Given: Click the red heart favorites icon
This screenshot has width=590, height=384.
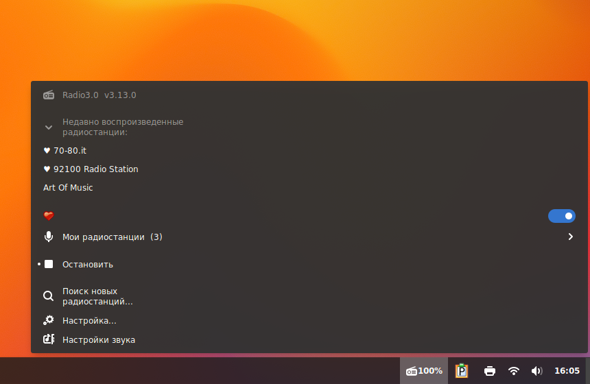Looking at the screenshot, I should pos(49,216).
